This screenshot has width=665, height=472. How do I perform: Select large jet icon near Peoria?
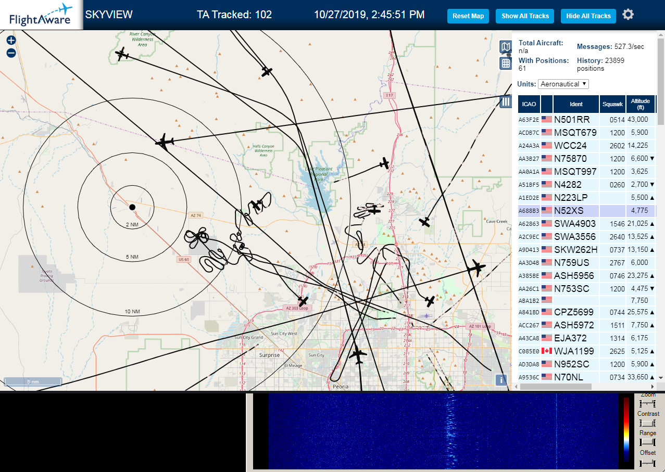[x=358, y=356]
